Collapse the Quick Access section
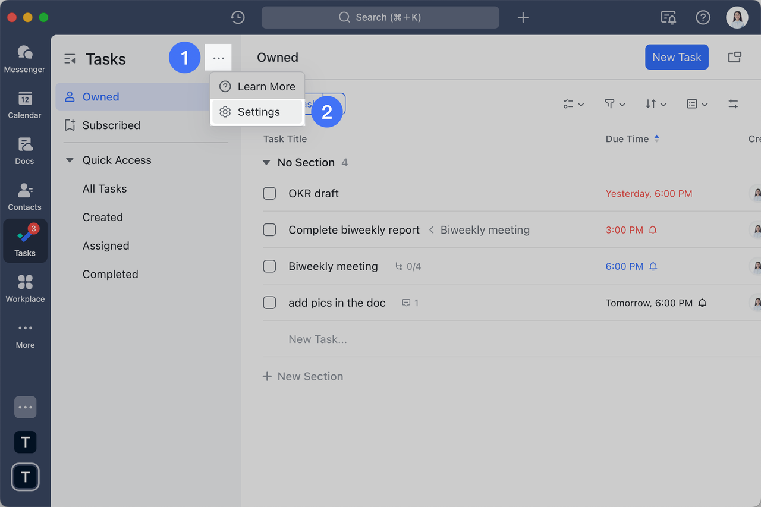Image resolution: width=761 pixels, height=507 pixels. (x=70, y=160)
